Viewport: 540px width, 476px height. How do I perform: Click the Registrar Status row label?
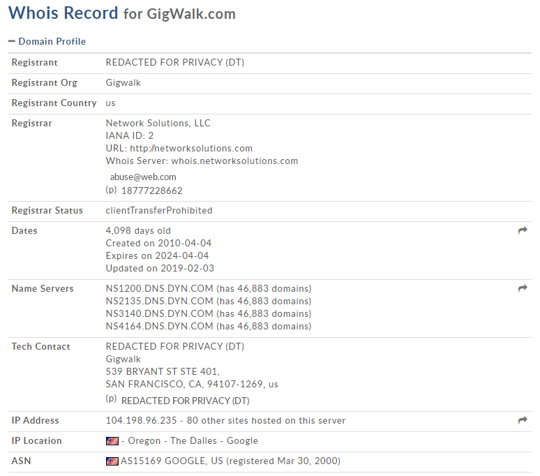(x=47, y=211)
